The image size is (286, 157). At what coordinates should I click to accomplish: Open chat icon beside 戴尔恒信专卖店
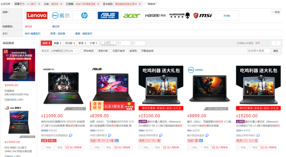point(207,135)
